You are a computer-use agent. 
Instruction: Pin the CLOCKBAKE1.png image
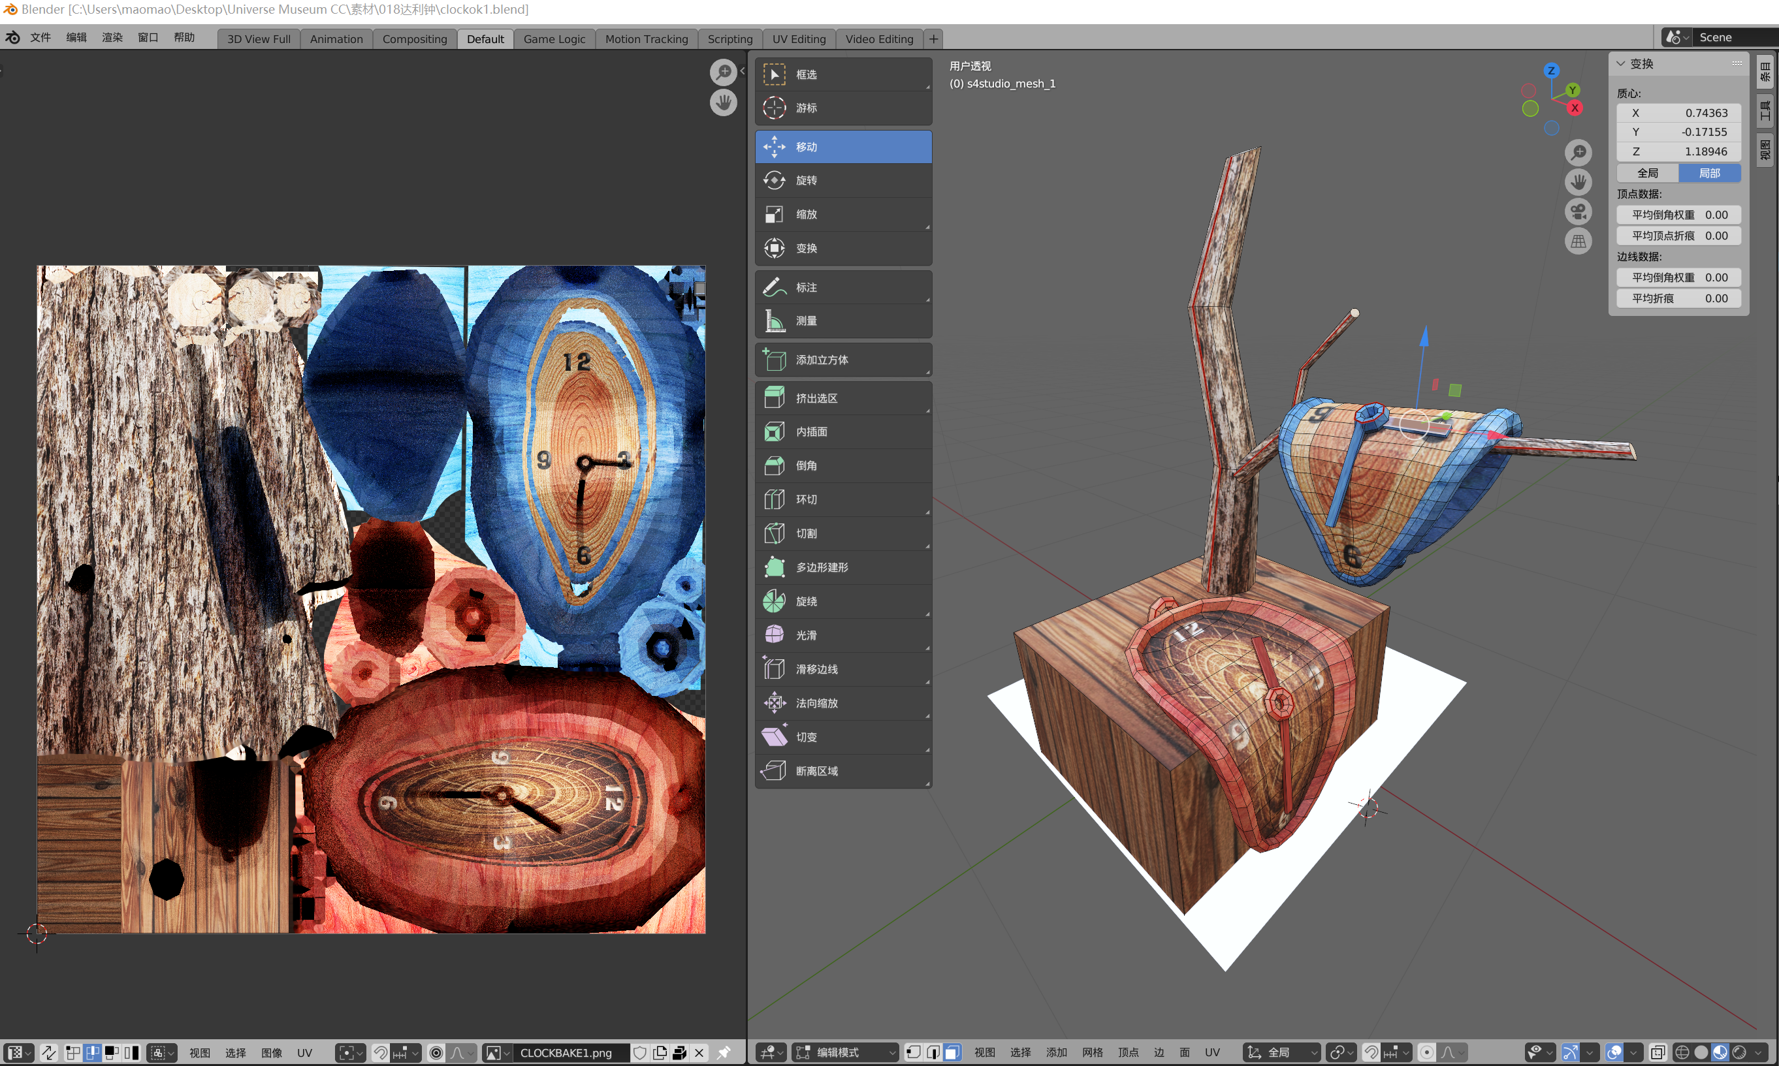[724, 1052]
